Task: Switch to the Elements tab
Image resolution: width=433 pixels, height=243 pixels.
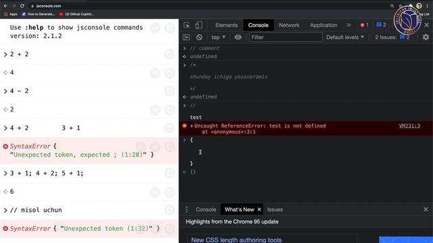Action: pyautogui.click(x=227, y=25)
